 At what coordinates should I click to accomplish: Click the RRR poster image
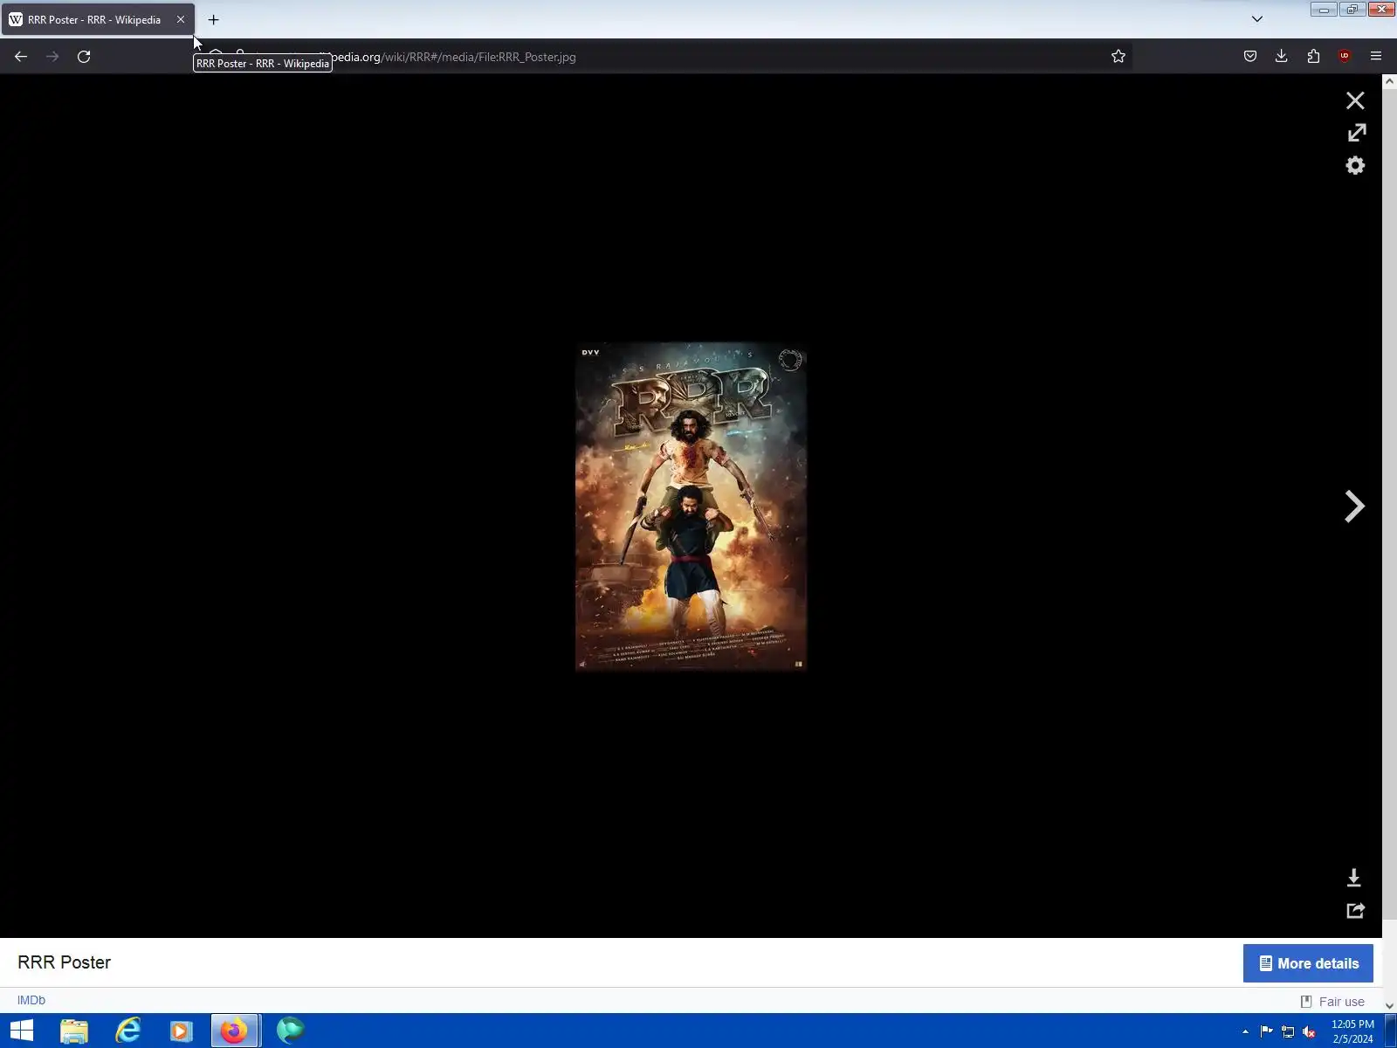691,507
